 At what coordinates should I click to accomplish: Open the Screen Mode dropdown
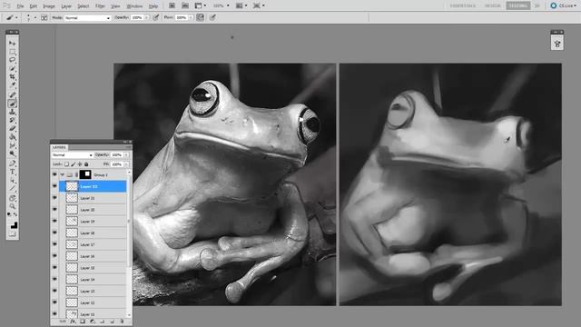(259, 5)
